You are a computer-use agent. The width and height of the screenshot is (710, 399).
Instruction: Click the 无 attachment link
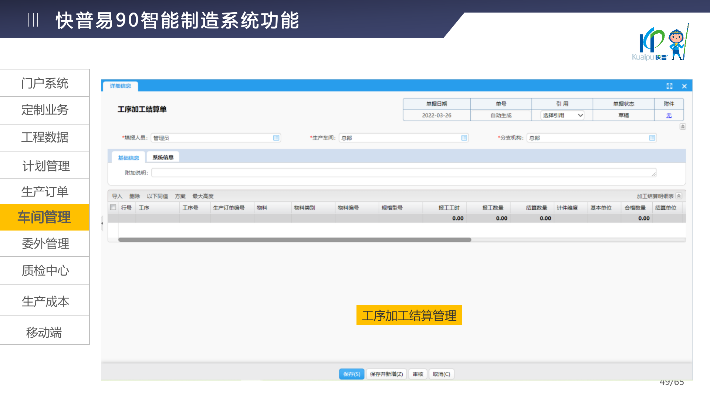point(669,115)
